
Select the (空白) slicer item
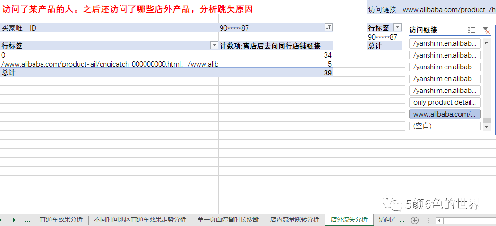click(445, 126)
